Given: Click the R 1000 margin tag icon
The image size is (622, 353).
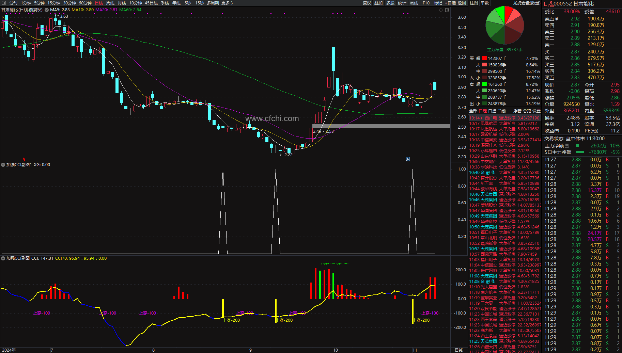Looking at the screenshot, I should (550, 4).
